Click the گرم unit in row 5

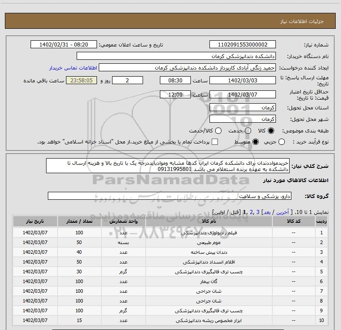123,272
